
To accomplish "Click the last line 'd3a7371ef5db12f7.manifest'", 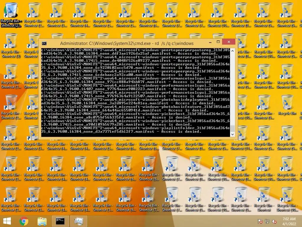I will click(121, 132).
